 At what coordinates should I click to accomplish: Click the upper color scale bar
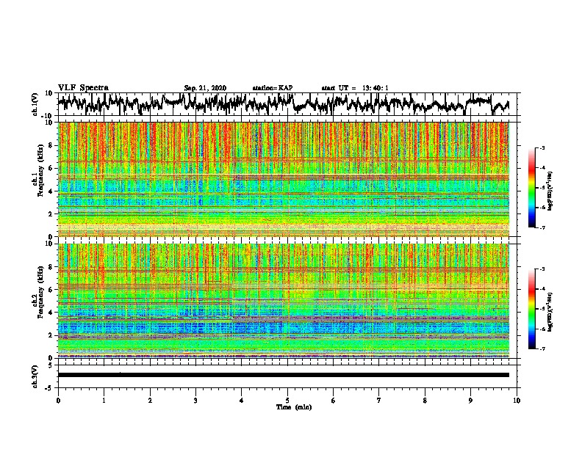(x=532, y=188)
